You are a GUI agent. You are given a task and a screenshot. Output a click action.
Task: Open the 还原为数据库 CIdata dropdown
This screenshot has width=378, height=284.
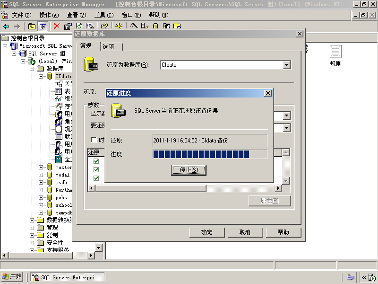[286, 65]
